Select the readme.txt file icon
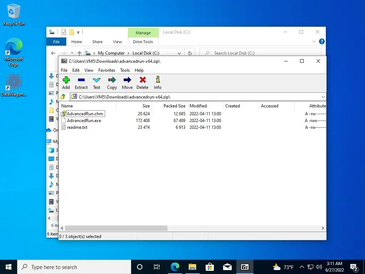The image size is (365, 274). tap(63, 127)
